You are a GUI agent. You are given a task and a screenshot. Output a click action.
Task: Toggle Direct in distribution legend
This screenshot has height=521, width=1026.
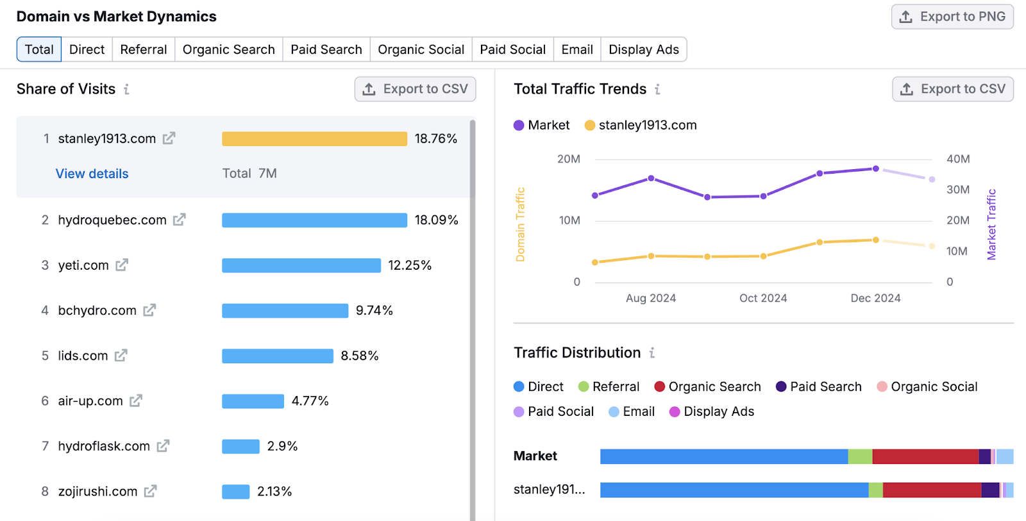[539, 386]
